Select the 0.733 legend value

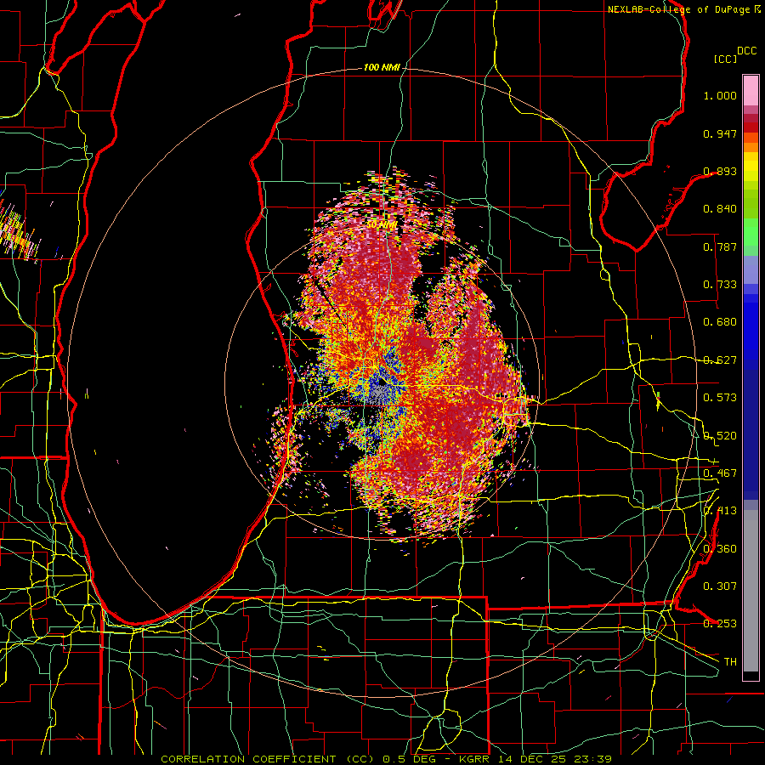[x=720, y=285]
